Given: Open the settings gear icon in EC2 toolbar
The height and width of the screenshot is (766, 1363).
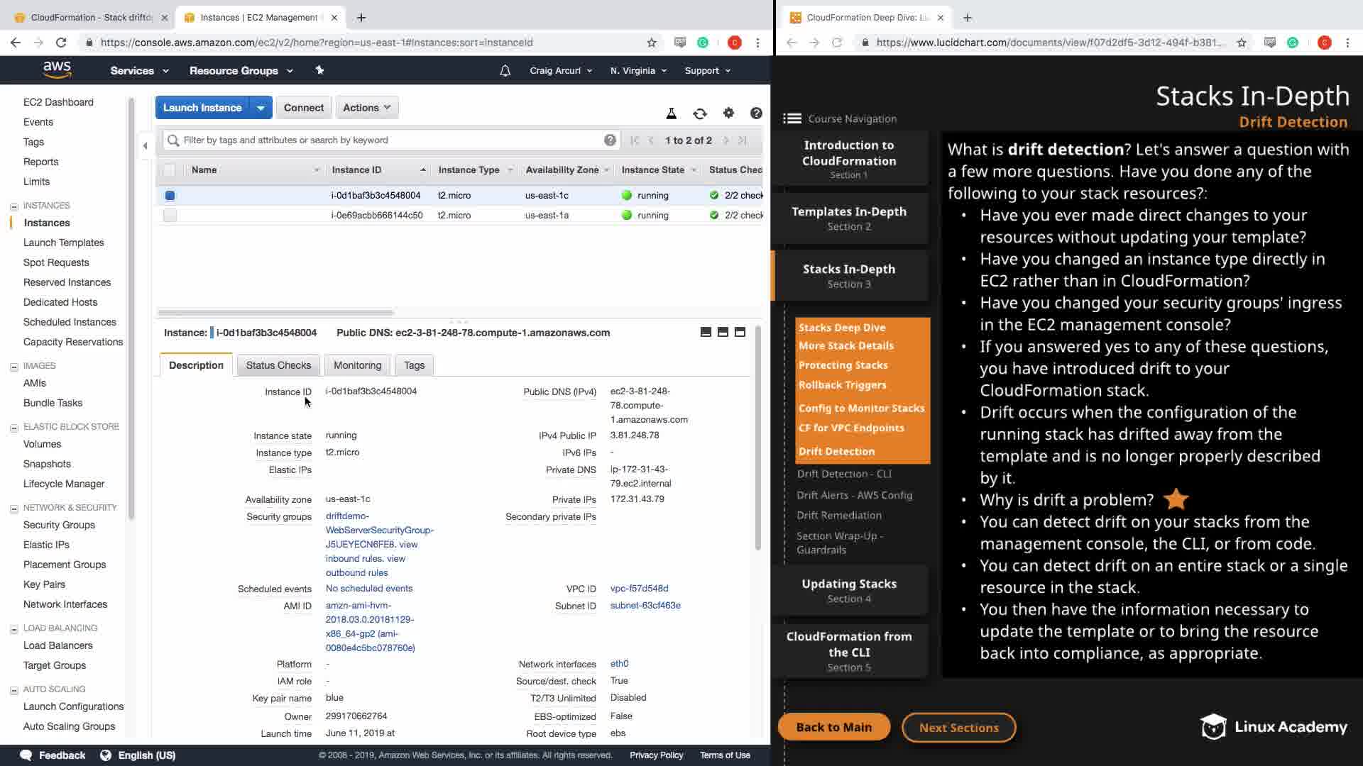Looking at the screenshot, I should coord(728,113).
